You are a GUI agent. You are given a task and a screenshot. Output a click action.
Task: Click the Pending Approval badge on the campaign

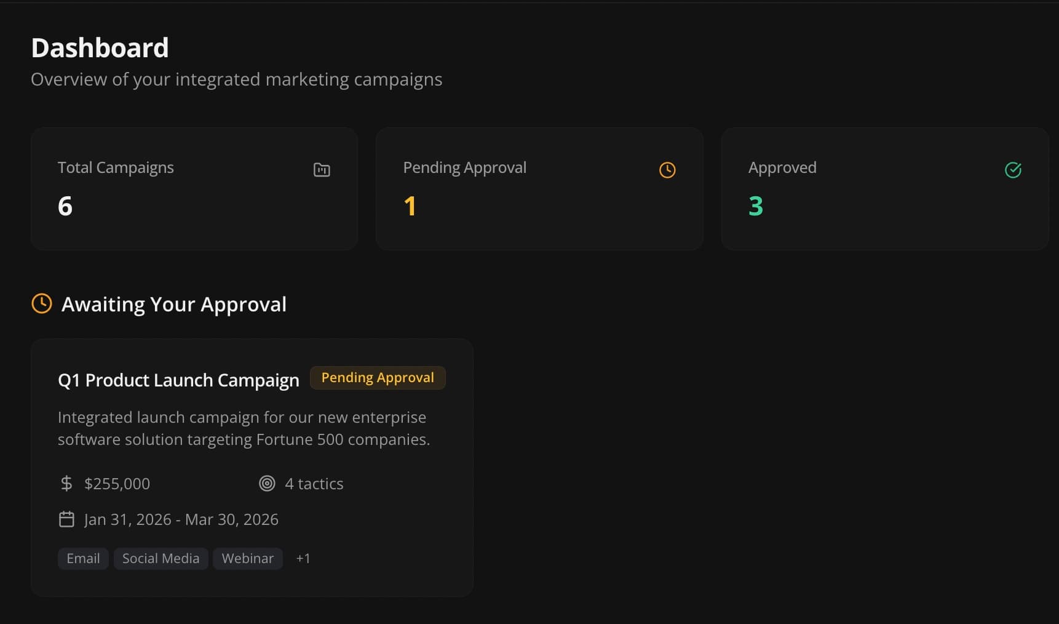[x=378, y=377]
